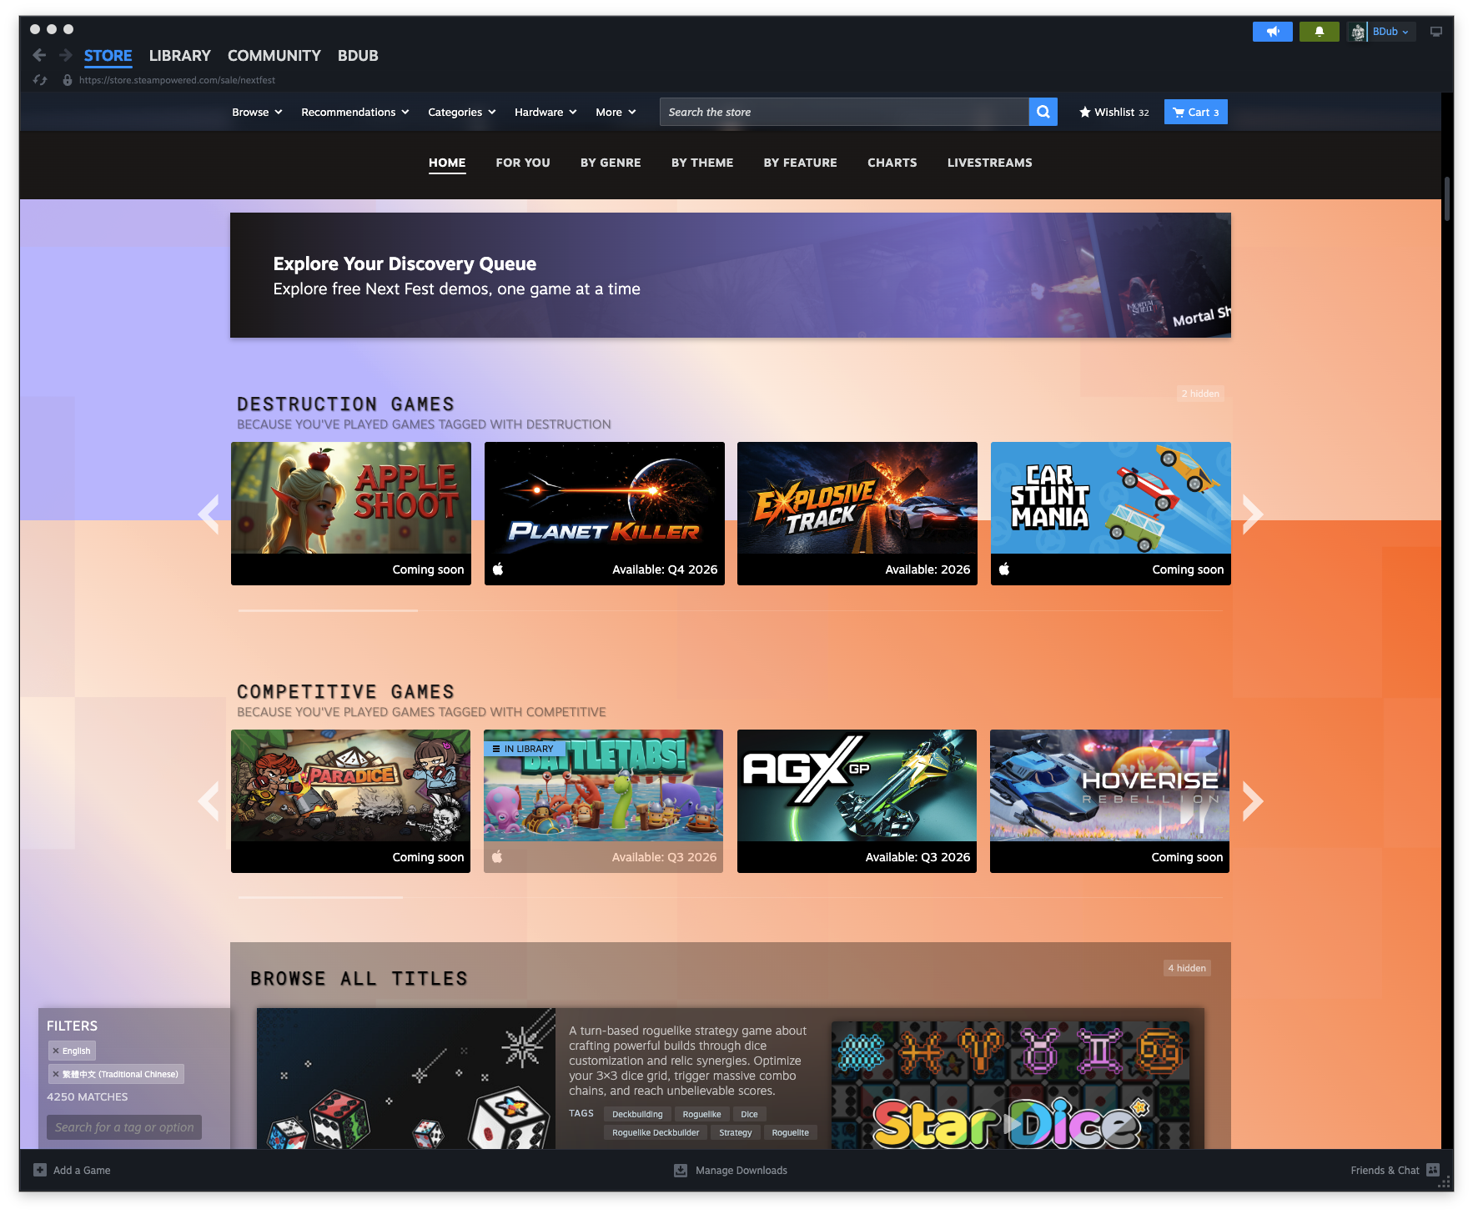Image resolution: width=1473 pixels, height=1214 pixels.
Task: Remove the Traditional Chinese filter
Action: click(56, 1074)
